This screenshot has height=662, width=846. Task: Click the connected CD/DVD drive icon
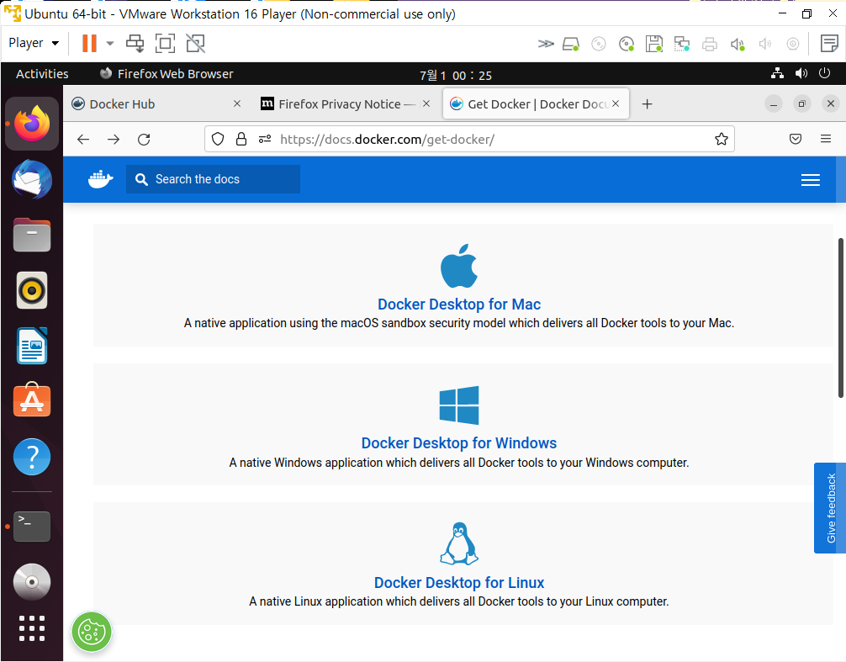[627, 44]
